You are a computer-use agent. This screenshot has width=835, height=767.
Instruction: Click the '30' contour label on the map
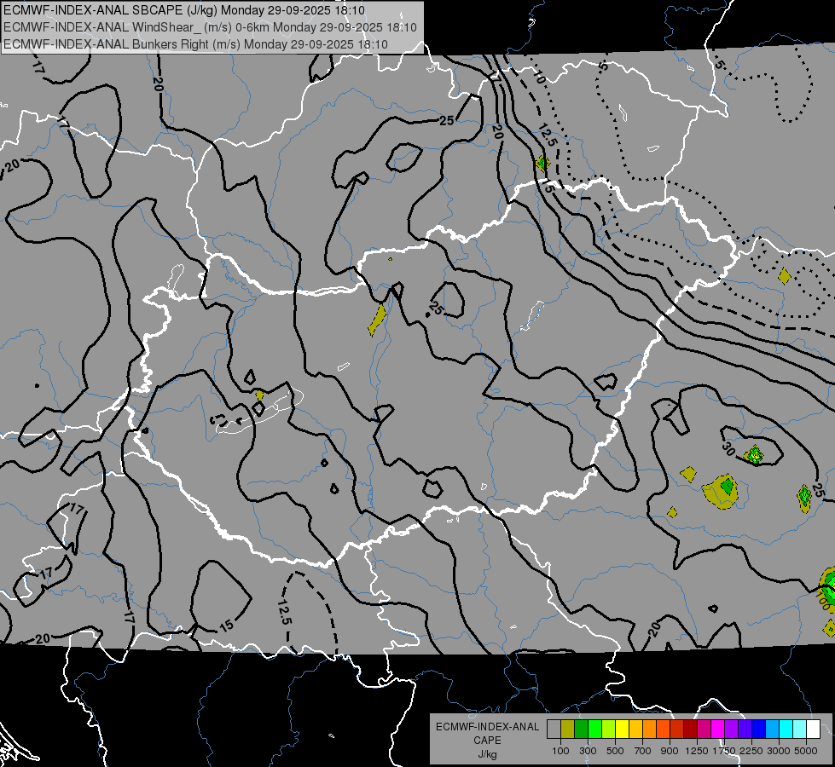click(728, 449)
